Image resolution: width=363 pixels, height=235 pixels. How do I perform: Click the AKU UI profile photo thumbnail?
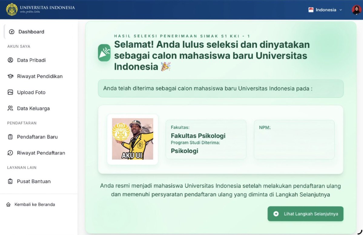click(132, 139)
